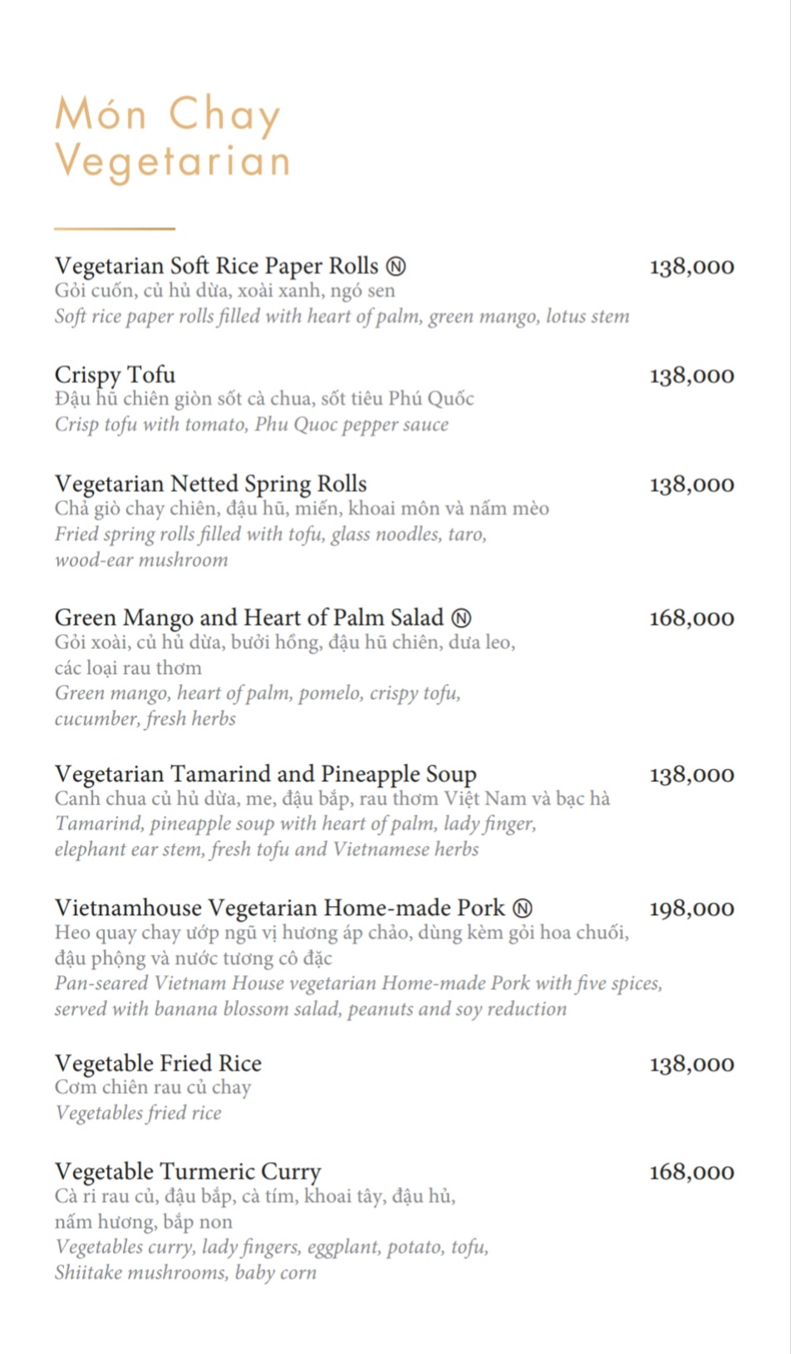Tap the 138,000 price beside Crispy Tofu

691,376
